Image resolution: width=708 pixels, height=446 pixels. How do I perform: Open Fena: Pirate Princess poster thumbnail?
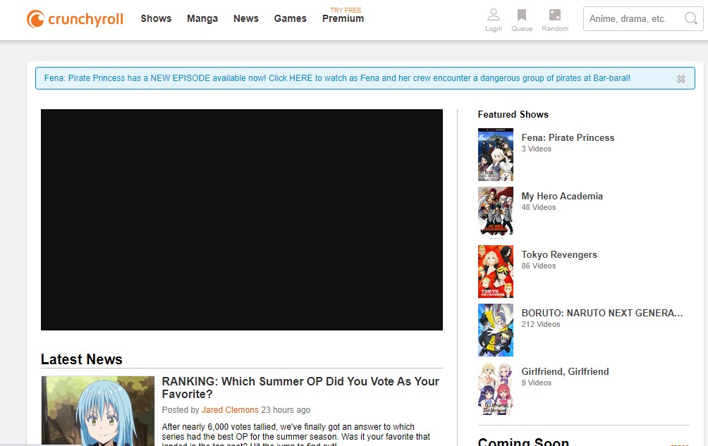(495, 155)
